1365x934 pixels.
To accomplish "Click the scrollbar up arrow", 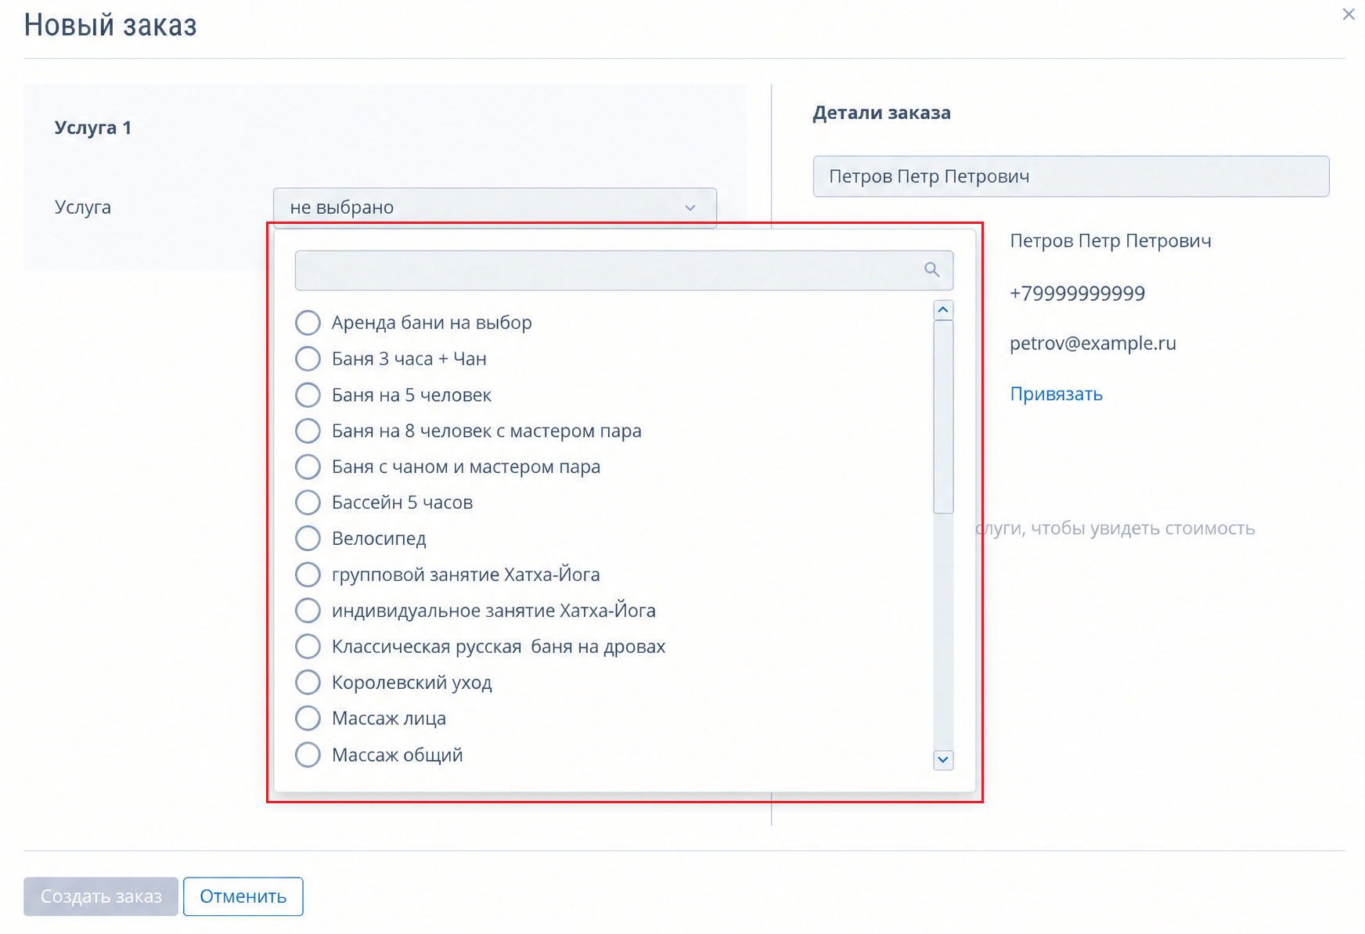I will (x=943, y=310).
